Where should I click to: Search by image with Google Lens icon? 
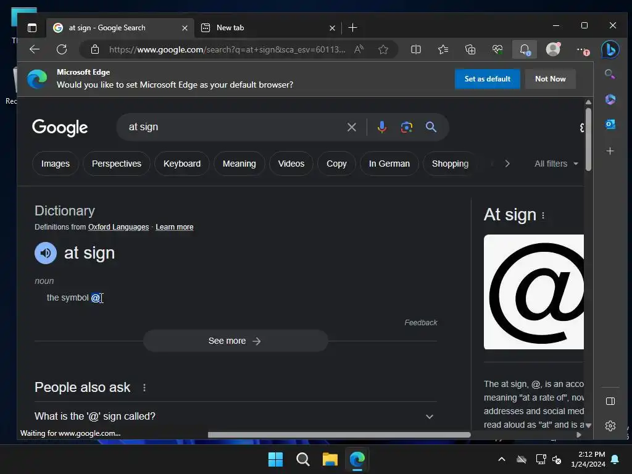[407, 127]
